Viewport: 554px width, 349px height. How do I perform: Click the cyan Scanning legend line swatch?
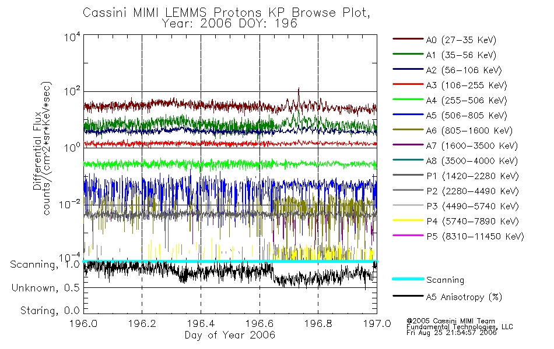[x=408, y=279]
